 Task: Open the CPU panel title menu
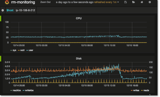tap(79, 18)
